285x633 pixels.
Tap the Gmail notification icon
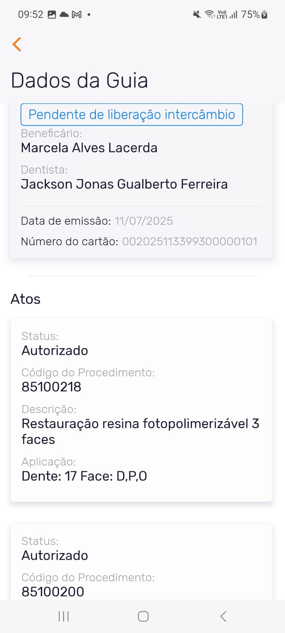coord(77,15)
